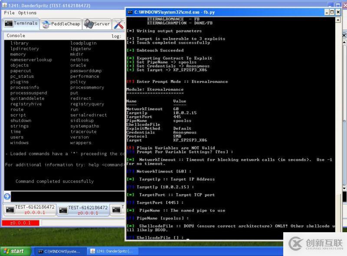Click 'registryquery' command in console list
The height and width of the screenshot is (256, 347).
coord(87,104)
